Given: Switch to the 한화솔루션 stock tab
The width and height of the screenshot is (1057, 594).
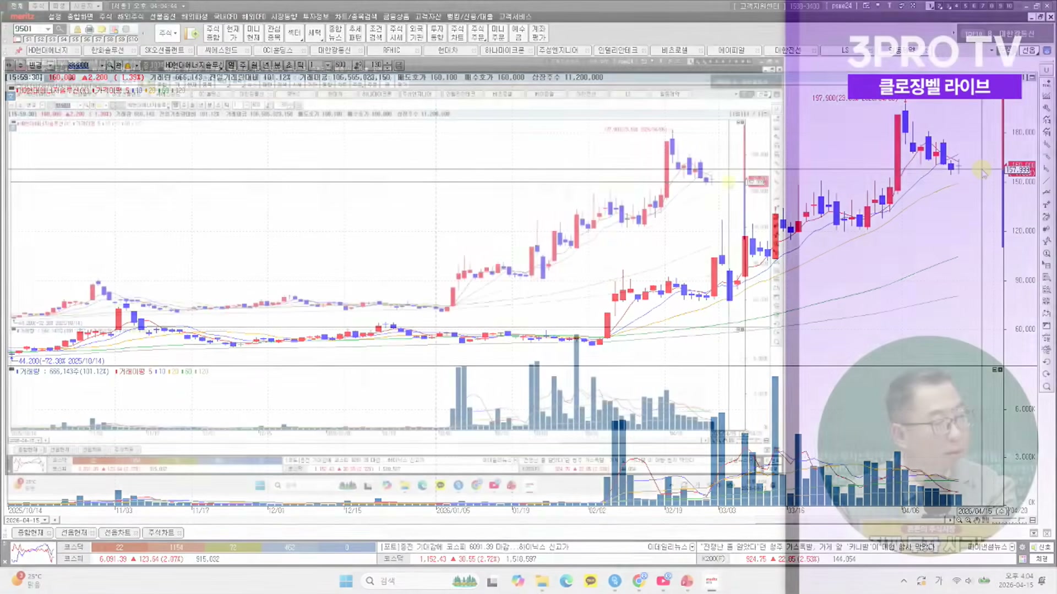Looking at the screenshot, I should (108, 50).
